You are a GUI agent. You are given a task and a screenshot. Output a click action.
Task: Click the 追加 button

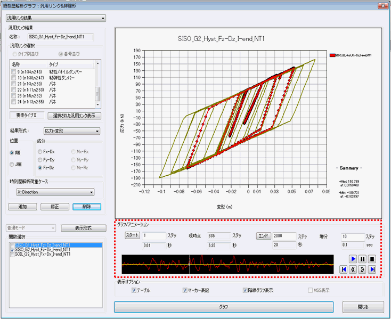(22, 207)
